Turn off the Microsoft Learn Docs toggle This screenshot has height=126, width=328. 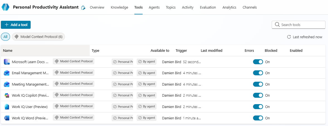click(x=258, y=62)
